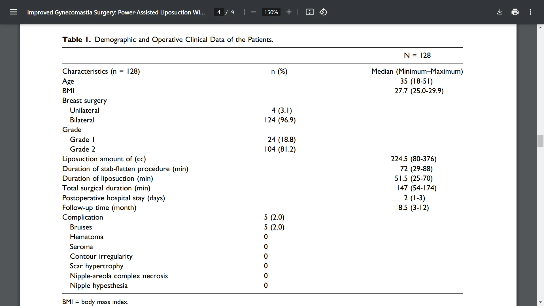Click 'Total surgical duration (min)' label
Viewport: 544px width, 306px height.
pyautogui.click(x=106, y=188)
